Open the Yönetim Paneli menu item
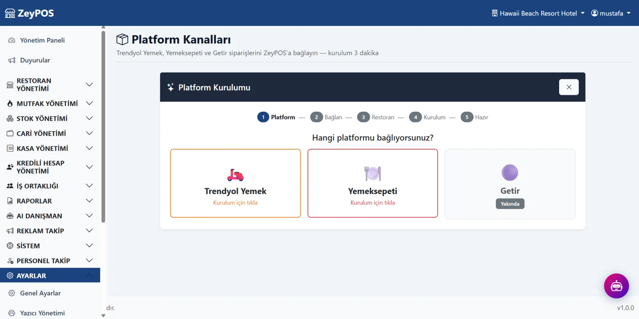Screen dimensions: 639x319 point(50,40)
